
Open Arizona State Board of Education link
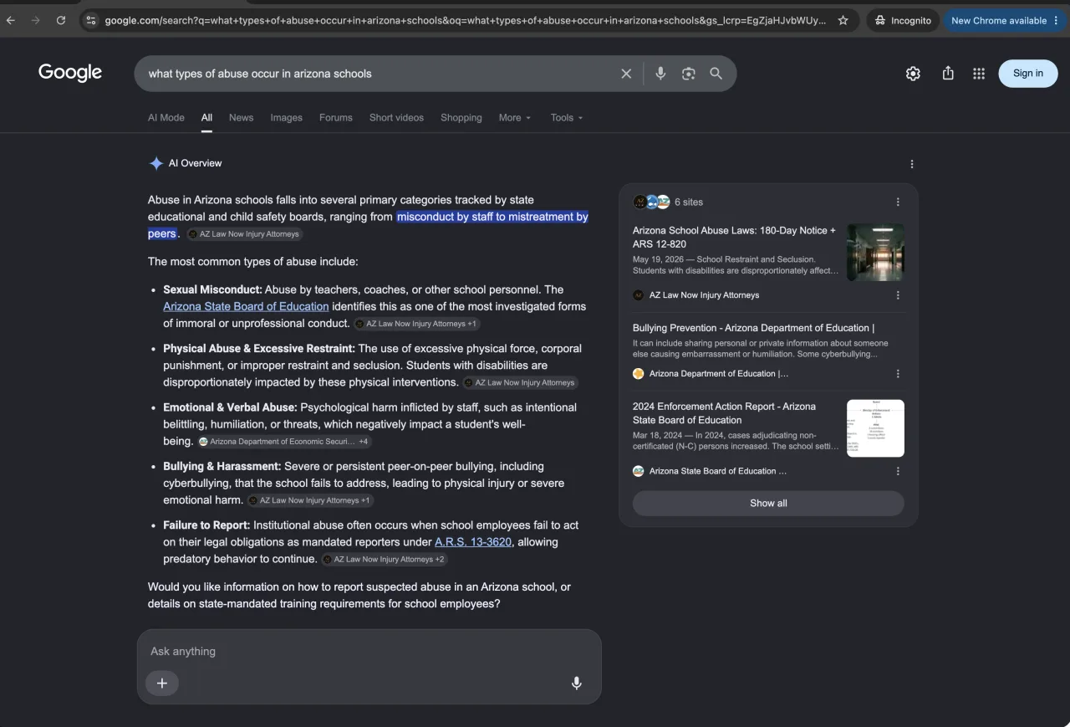coord(246,306)
